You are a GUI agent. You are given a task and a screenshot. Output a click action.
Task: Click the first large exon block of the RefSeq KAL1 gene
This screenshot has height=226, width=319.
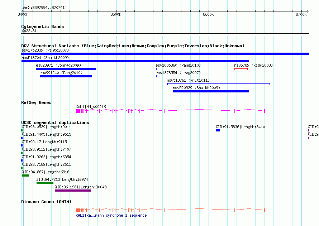coord(78,111)
